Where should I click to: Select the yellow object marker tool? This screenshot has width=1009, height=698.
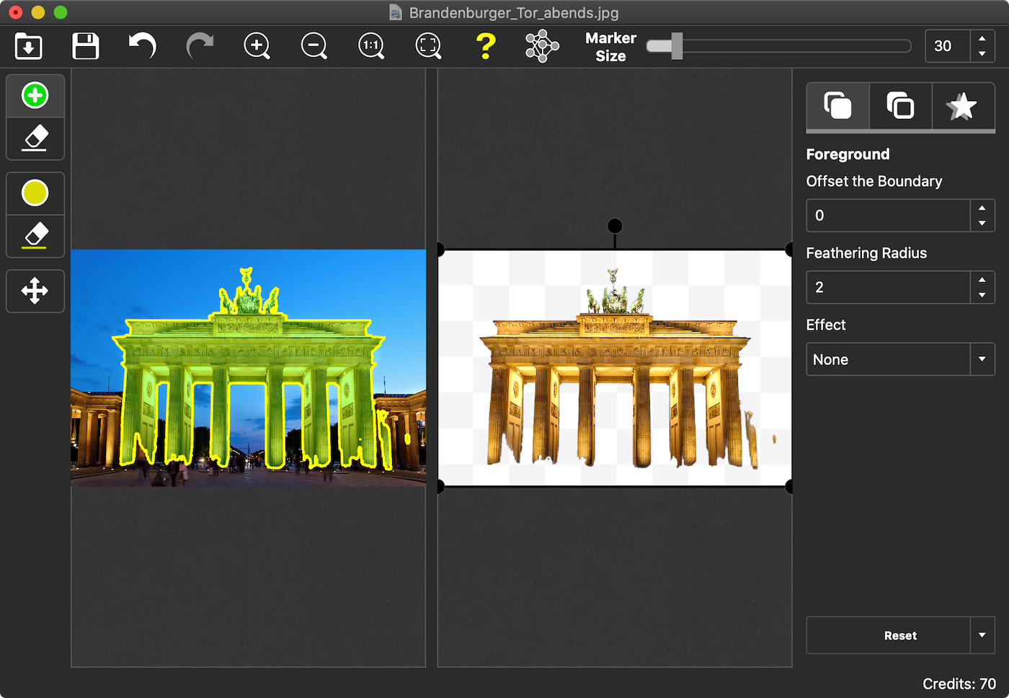point(35,193)
